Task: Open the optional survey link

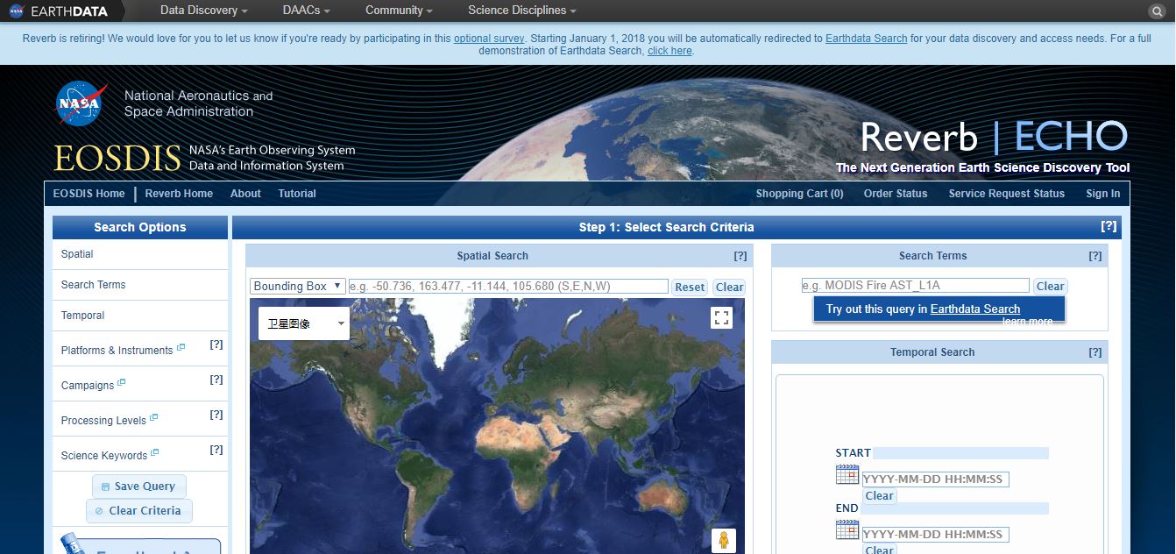Action: (x=489, y=39)
